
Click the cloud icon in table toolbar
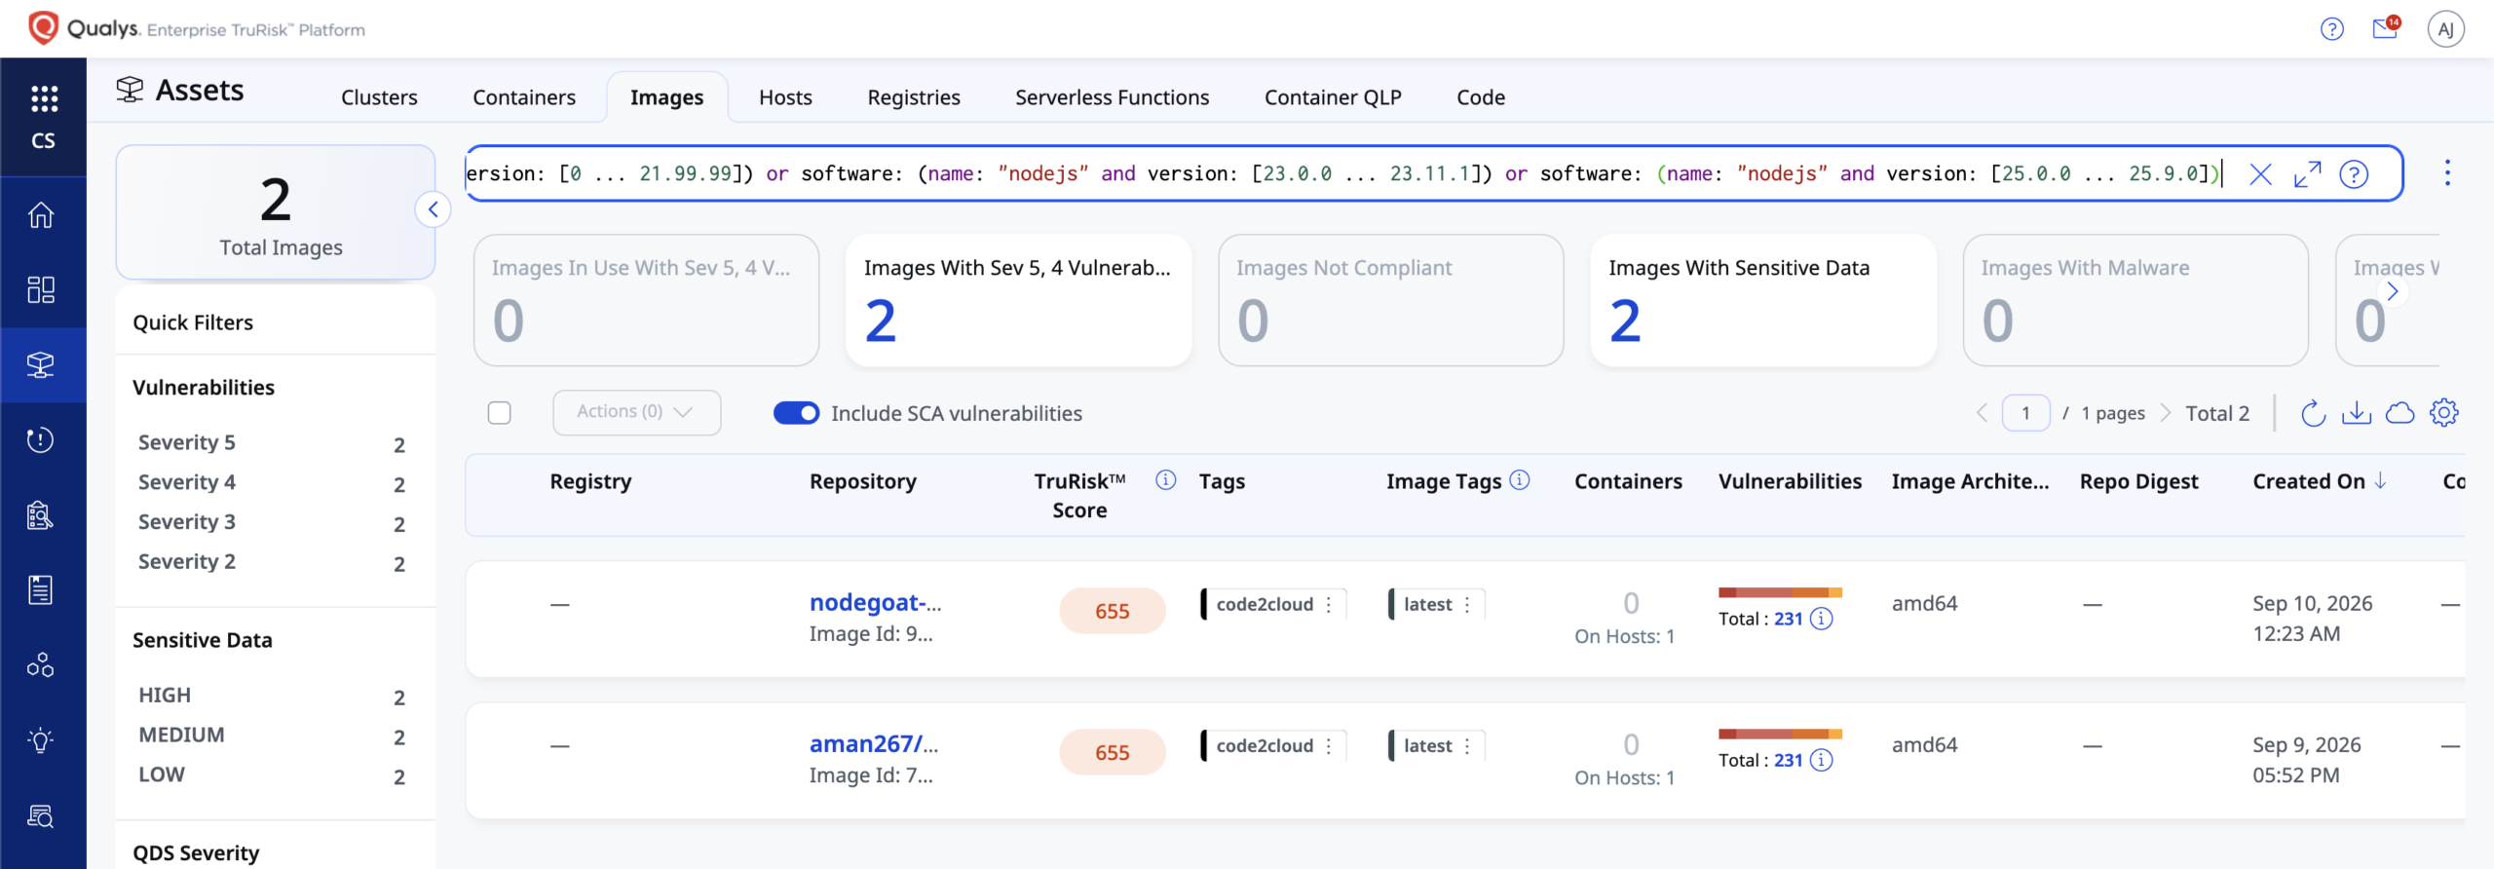pos(2400,413)
